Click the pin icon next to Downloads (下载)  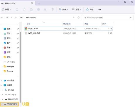[18, 34]
